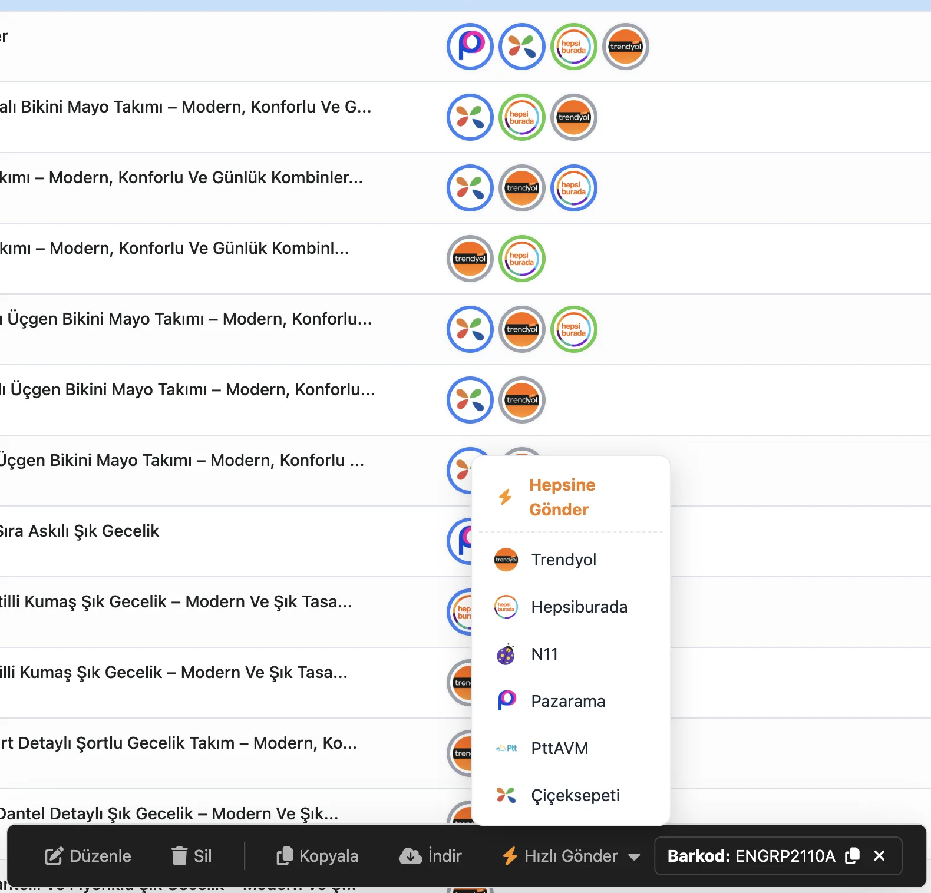
Task: Select Çiçeksepeti icon on the 'Günlük Kombinler...' row
Action: tap(470, 188)
